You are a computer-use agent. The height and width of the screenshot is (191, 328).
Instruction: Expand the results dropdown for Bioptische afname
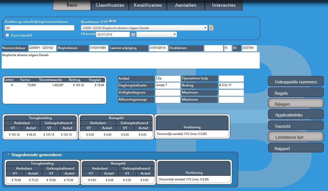pyautogui.click(x=144, y=28)
